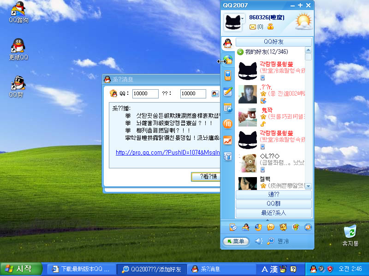Click the orange media play icon in bottom toolbar
This screenshot has height=276, width=369.
tap(308, 227)
